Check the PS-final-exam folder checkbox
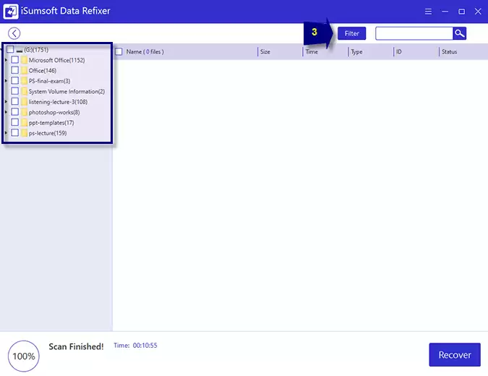 tap(15, 81)
